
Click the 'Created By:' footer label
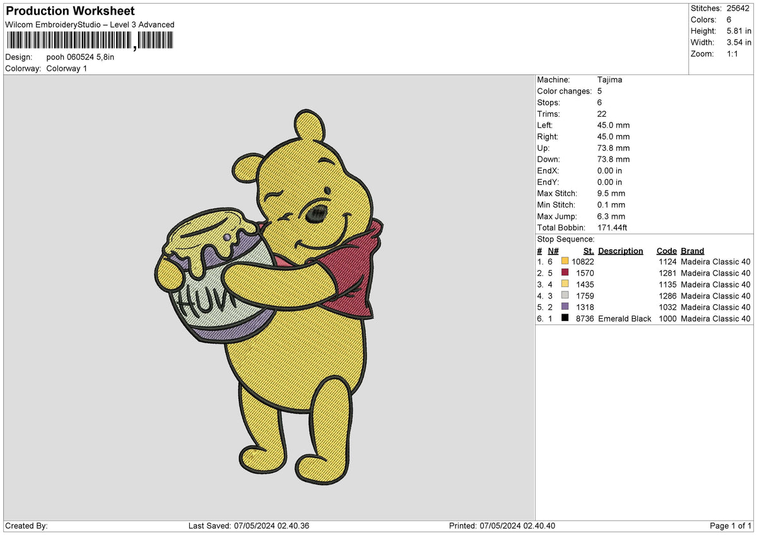[26, 526]
